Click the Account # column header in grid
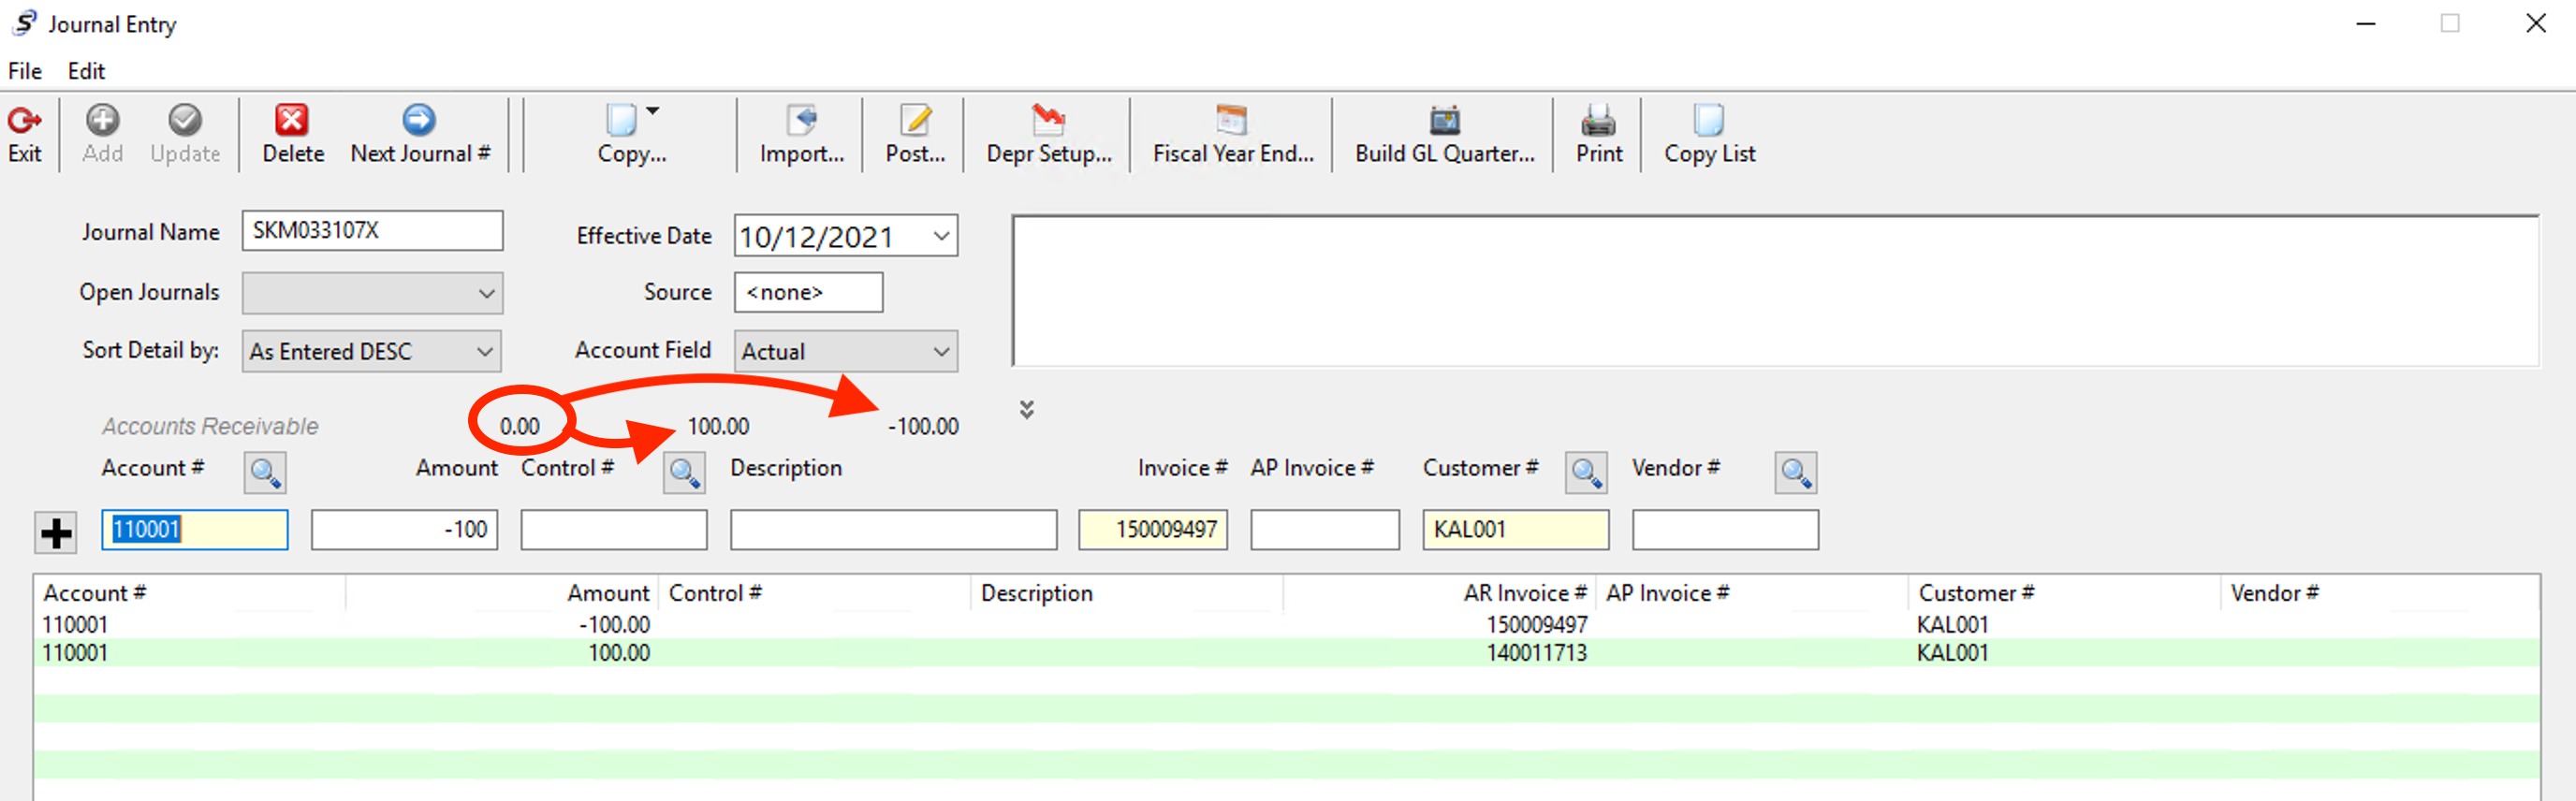Image resolution: width=2576 pixels, height=801 pixels. click(190, 593)
